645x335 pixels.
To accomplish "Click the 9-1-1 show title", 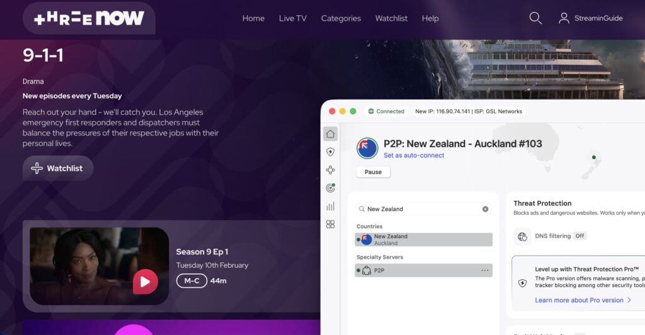I will coord(43,55).
